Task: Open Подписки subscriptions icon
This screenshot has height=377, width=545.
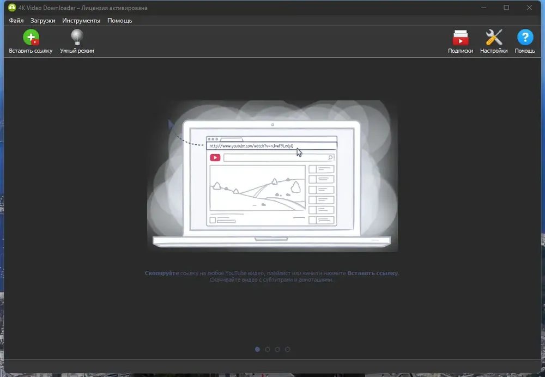Action: pos(460,38)
